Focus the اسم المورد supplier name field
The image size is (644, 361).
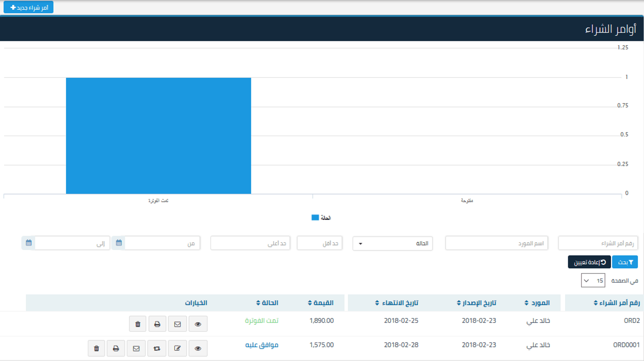[496, 243]
